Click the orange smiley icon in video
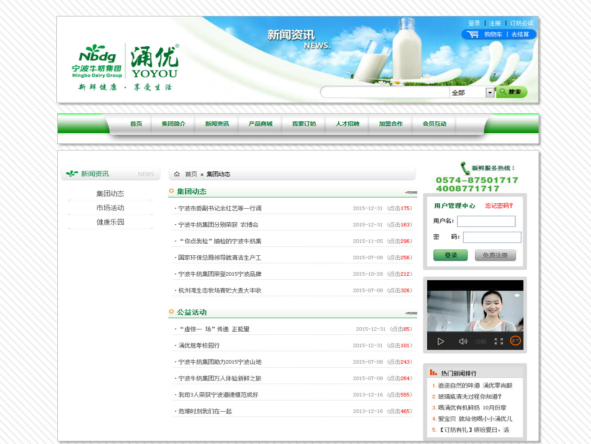 515,341
